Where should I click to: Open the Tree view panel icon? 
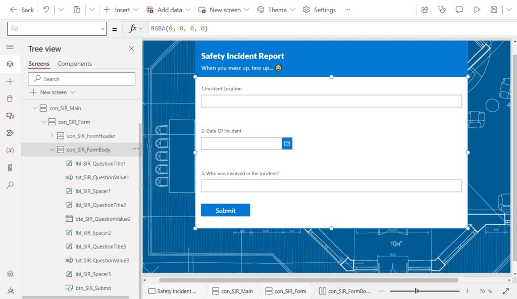(x=9, y=64)
